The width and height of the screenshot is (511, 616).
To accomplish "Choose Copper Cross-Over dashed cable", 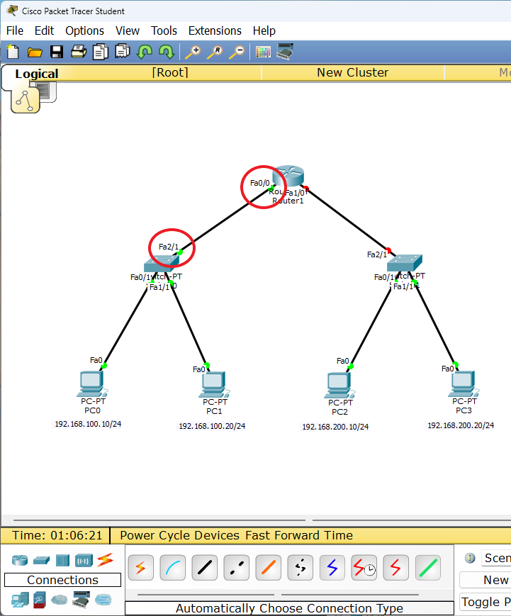I will coord(237,568).
